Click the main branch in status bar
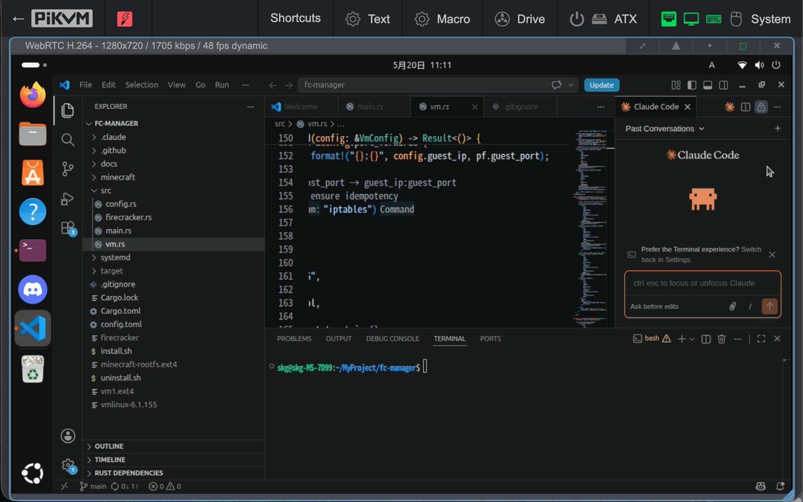803x502 pixels. tap(93, 486)
